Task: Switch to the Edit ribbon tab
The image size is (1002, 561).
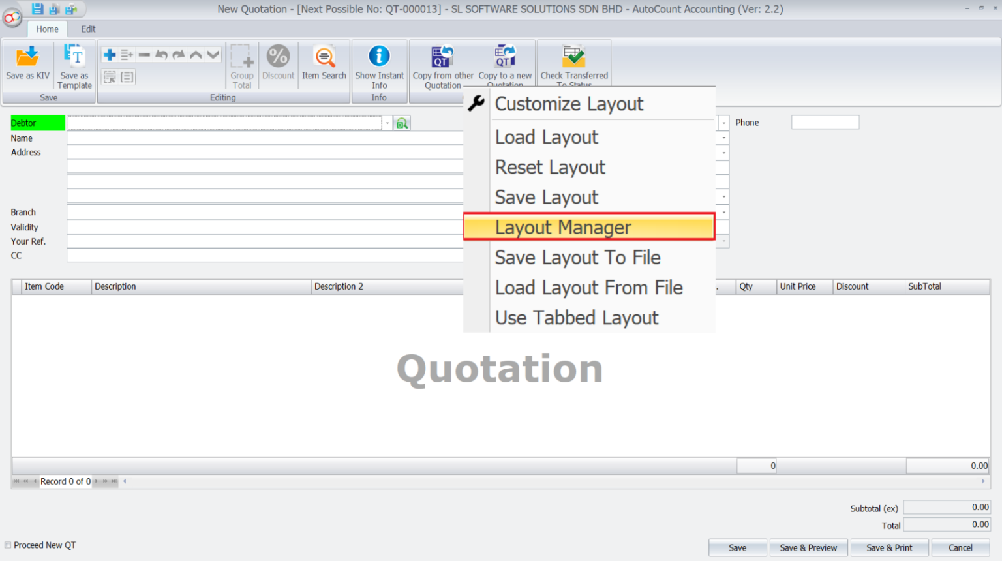Action: click(88, 29)
